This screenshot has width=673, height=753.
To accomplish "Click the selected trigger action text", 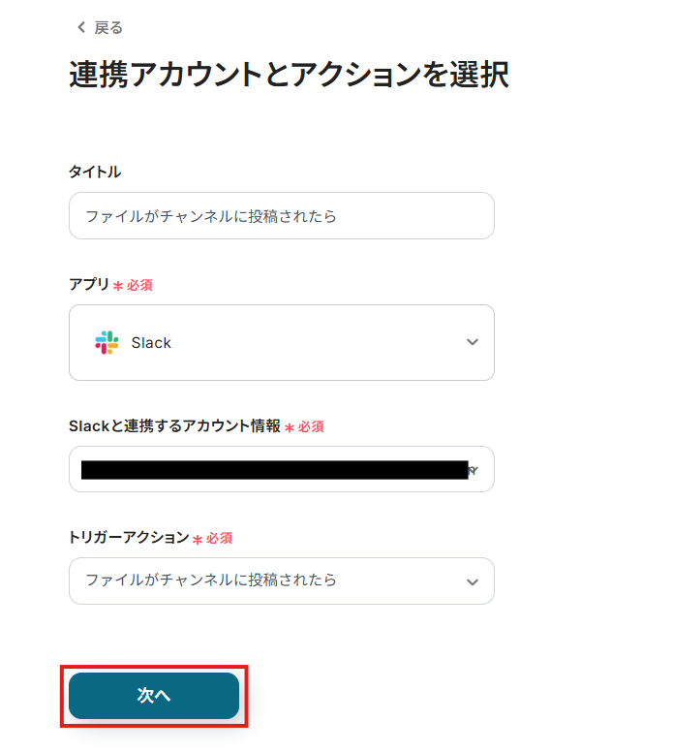I will (211, 580).
